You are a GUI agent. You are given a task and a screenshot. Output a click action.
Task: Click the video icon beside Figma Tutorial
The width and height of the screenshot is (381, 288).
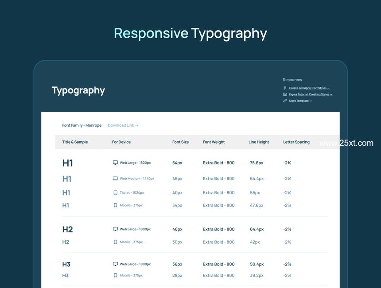(285, 94)
